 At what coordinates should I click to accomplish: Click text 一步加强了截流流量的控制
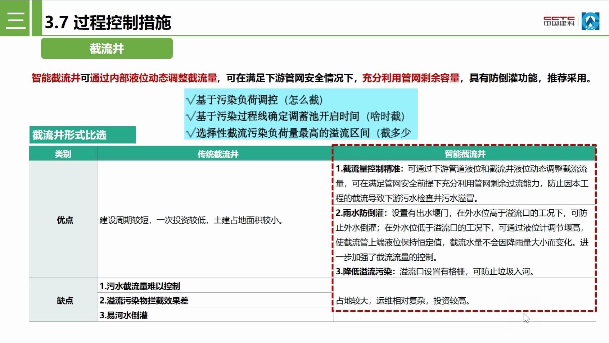click(387, 257)
